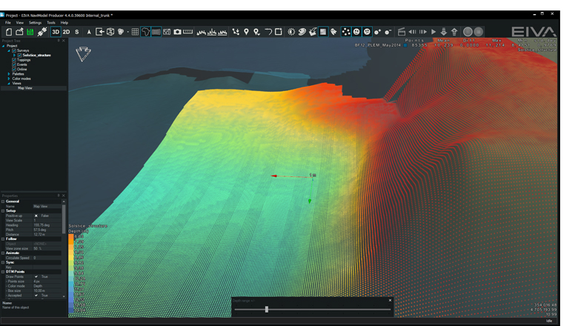Screen dimensions: 578x326
Task: Toggle the grid display icon
Action: click(x=135, y=32)
